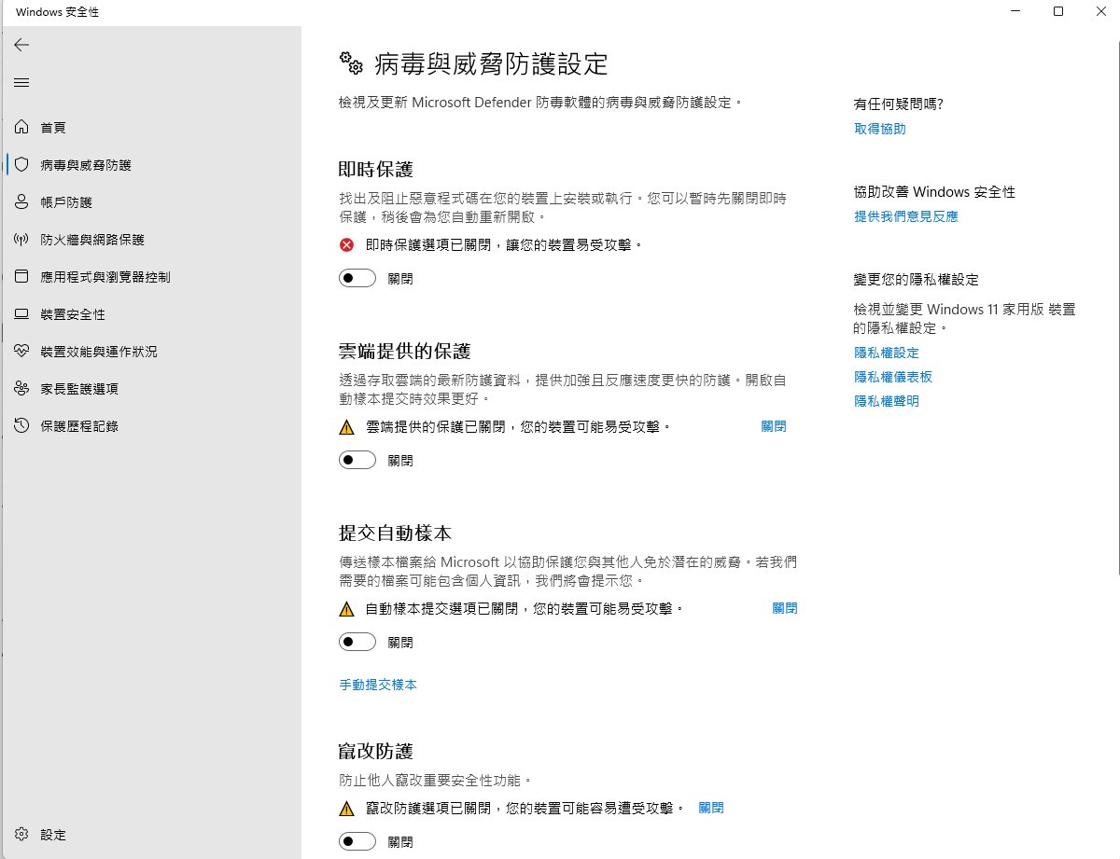The image size is (1120, 859).
Task: Open the hamburger navigation menu
Action: pos(21,83)
